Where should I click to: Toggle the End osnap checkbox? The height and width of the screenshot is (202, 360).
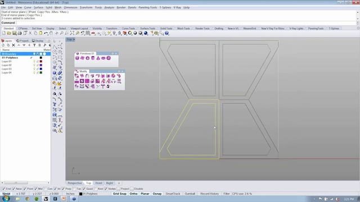[3, 189]
